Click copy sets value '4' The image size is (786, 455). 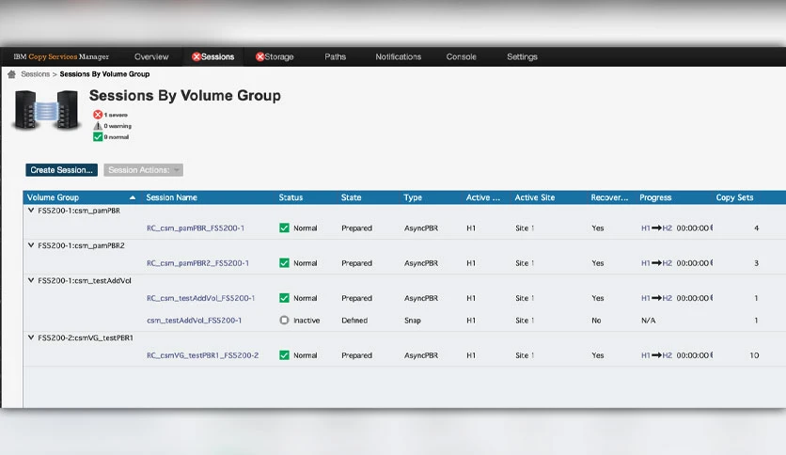pos(756,228)
